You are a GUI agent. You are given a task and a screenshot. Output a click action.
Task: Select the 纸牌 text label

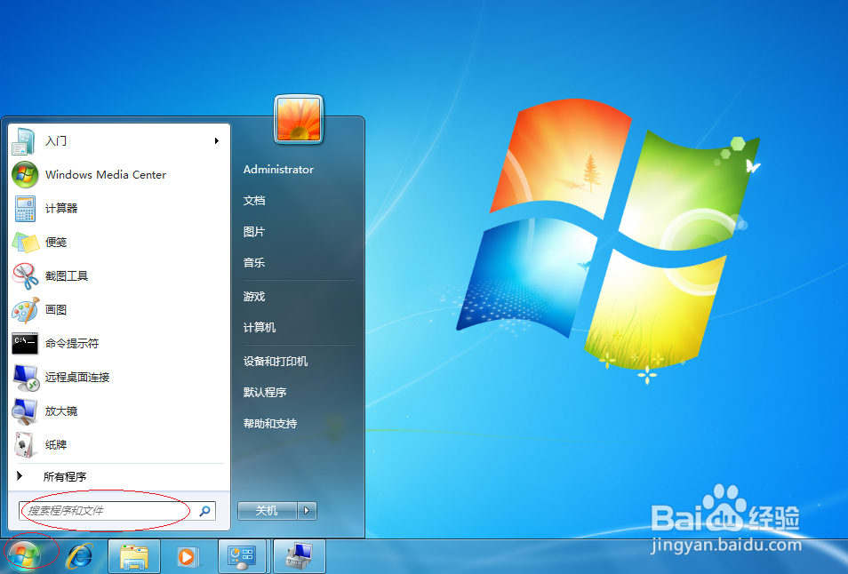tap(56, 445)
